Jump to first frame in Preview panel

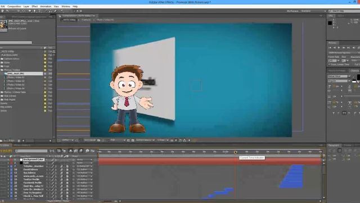coord(330,47)
